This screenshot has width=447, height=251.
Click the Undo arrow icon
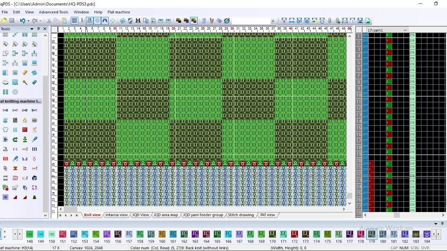[22, 21]
